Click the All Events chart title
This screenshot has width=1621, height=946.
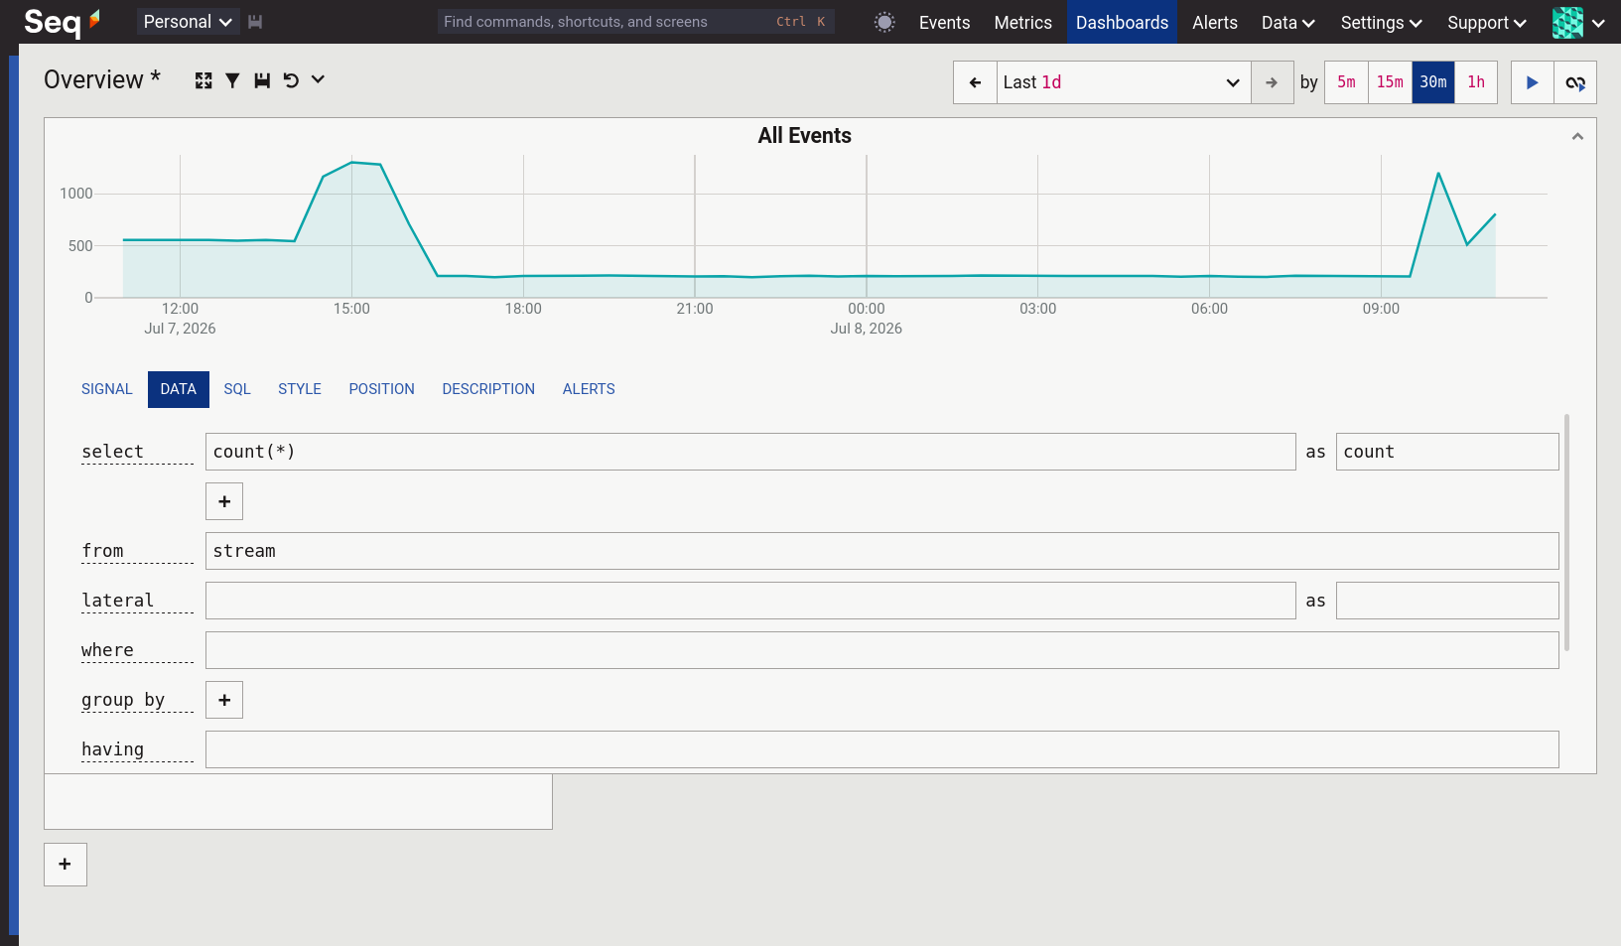[804, 136]
